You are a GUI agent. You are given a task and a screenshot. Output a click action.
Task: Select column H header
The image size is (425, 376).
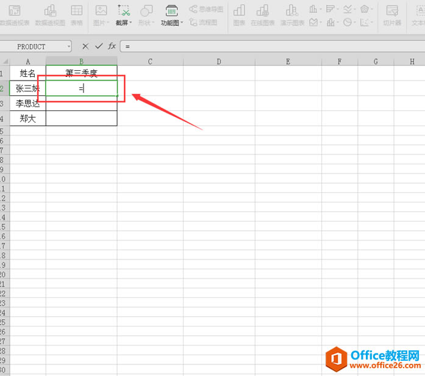coord(410,62)
